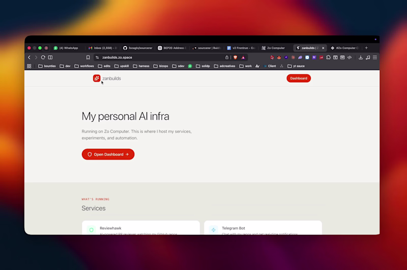Go back to the previous page

[29, 57]
